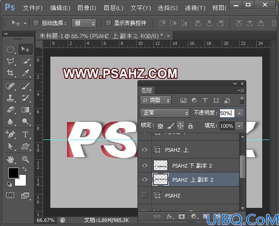
Task: Select the Quick Selection tool
Action: pyautogui.click(x=25, y=61)
